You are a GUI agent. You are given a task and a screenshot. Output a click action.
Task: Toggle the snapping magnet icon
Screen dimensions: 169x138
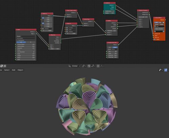[x=89, y=66]
